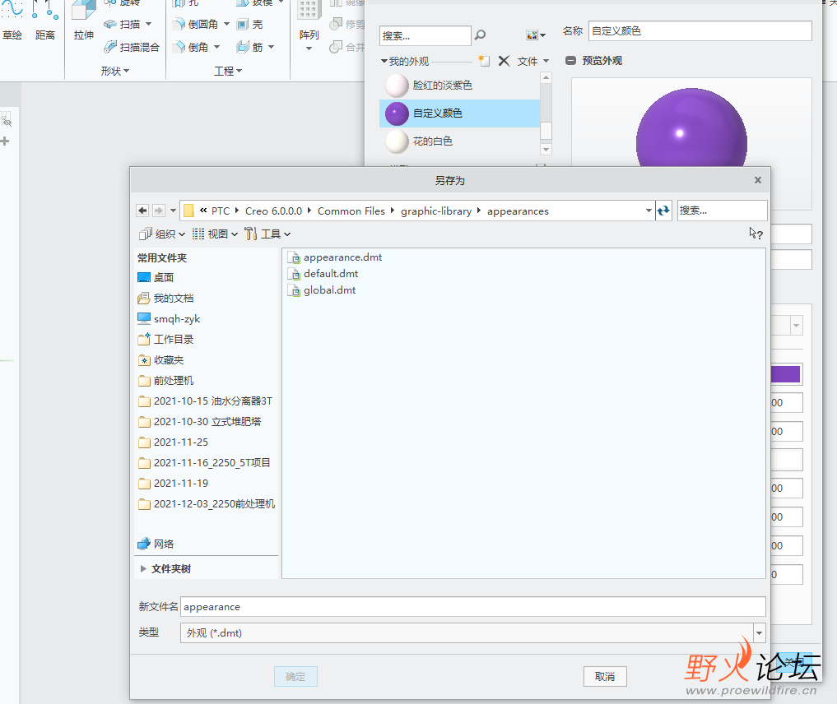
Task: Open the Pattern (阵列) dropdown arrow
Action: (309, 49)
